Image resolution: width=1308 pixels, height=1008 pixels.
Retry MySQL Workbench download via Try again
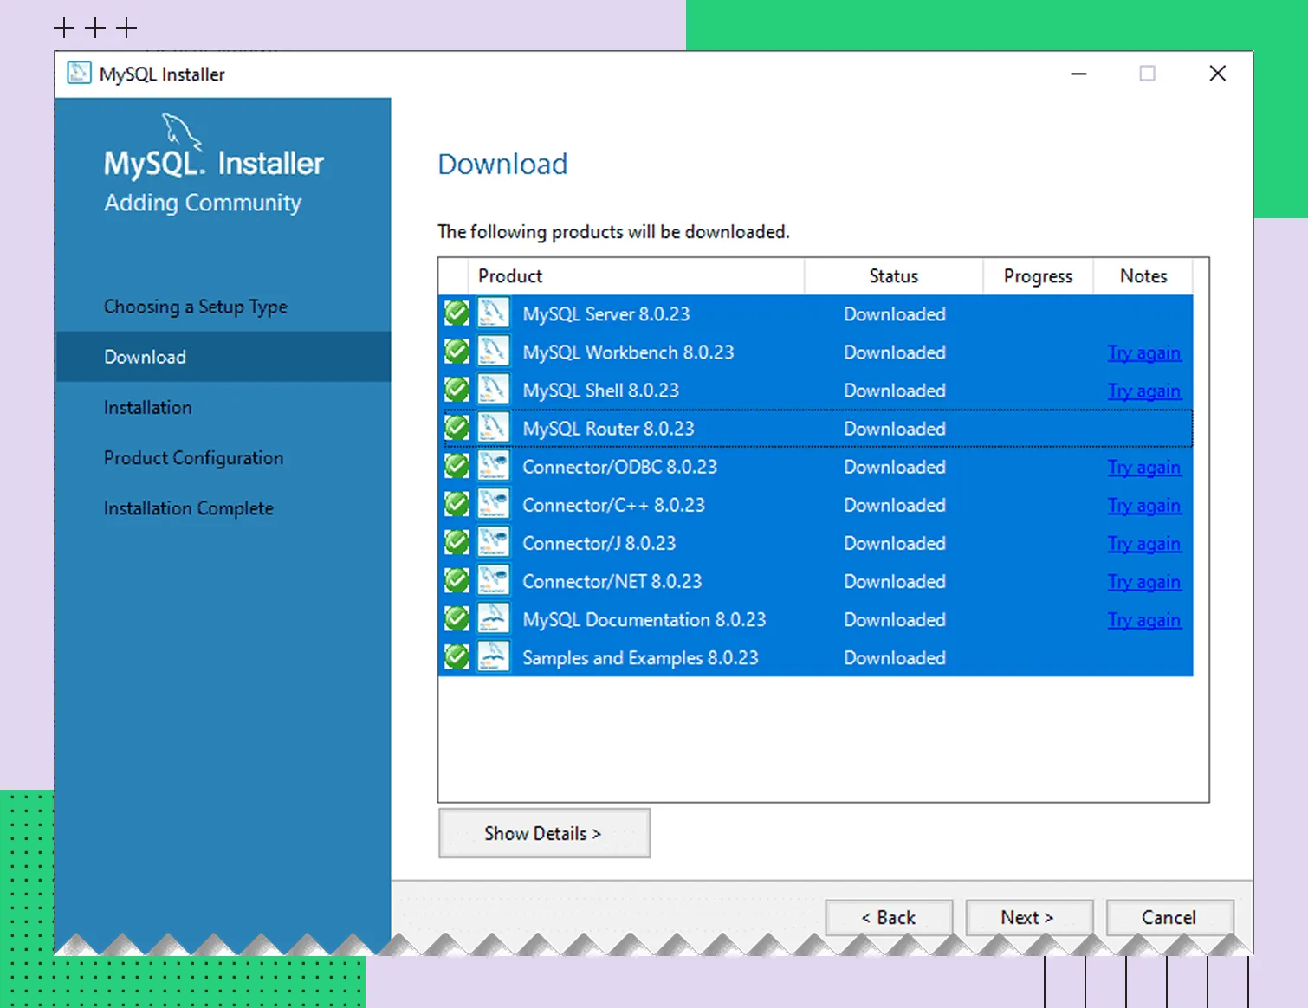coord(1143,352)
